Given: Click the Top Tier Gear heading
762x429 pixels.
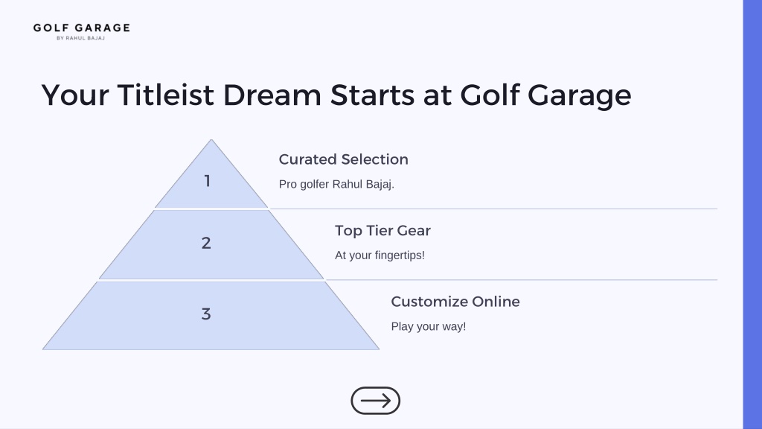Looking at the screenshot, I should [382, 231].
